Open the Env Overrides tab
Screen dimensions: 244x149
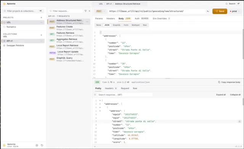click(161, 19)
